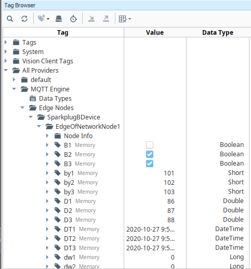
Task: Refresh the tag browser with refresh icon
Action: (24, 19)
